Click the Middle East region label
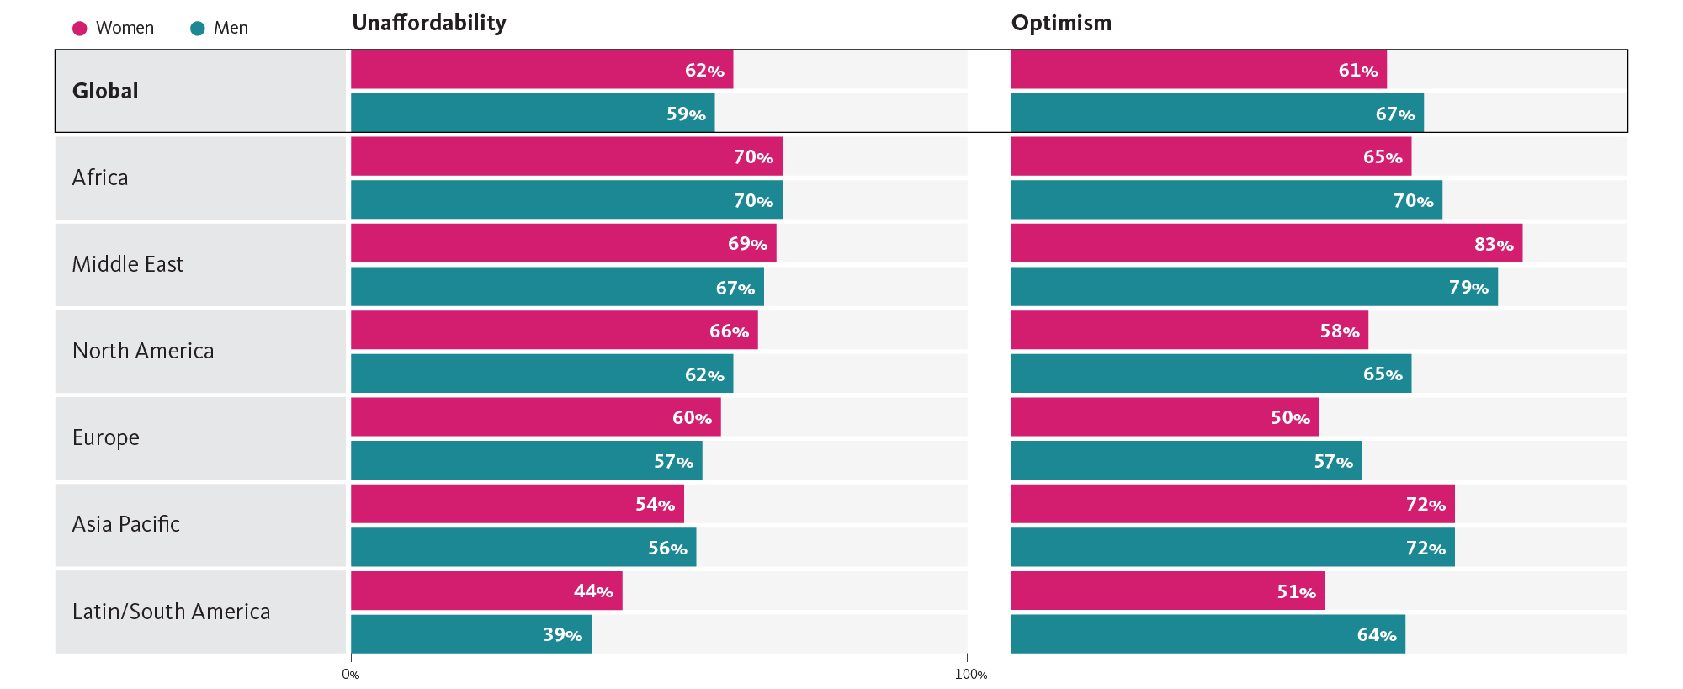Image resolution: width=1683 pixels, height=689 pixels. coord(128,264)
